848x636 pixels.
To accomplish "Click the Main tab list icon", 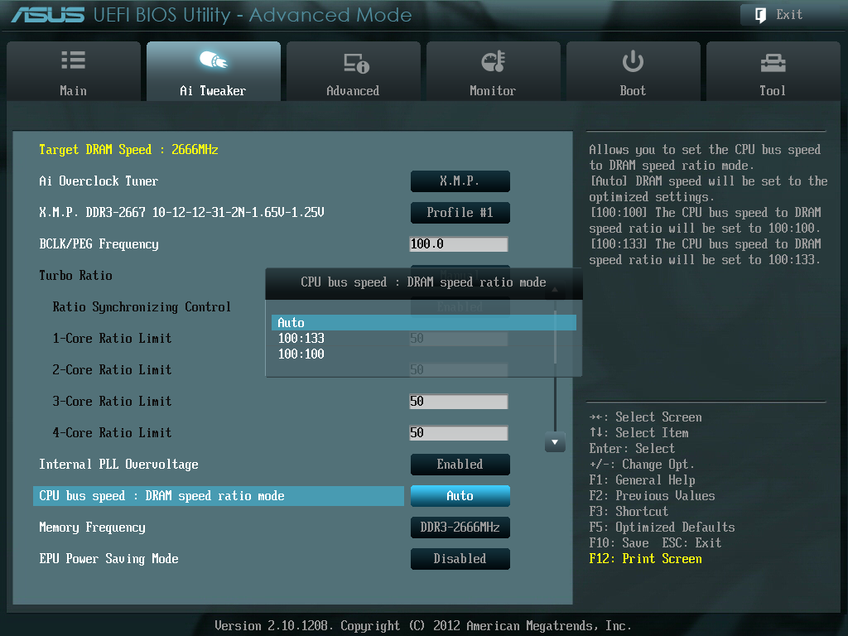I will pyautogui.click(x=73, y=60).
